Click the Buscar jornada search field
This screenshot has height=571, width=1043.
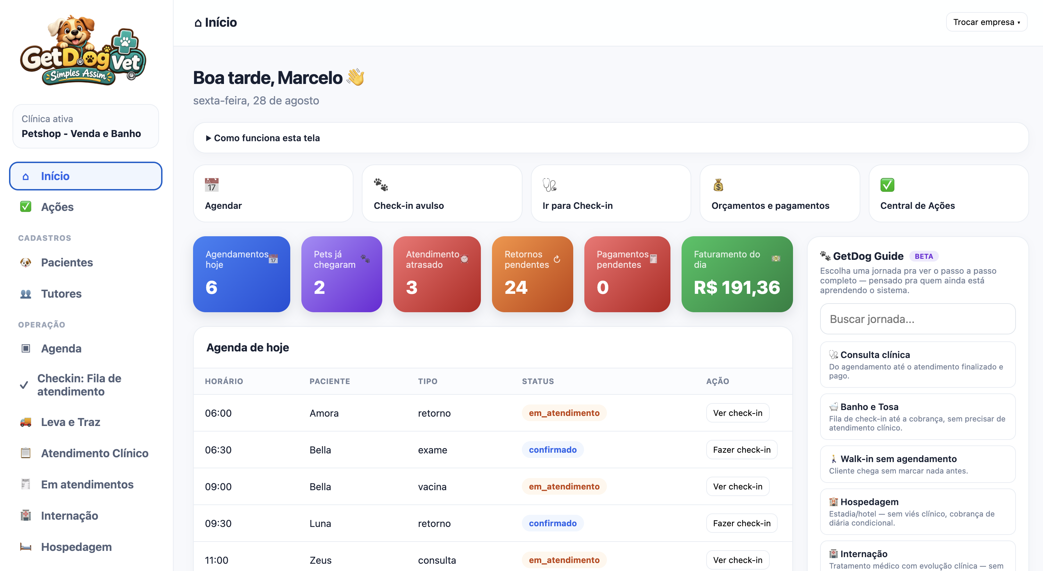(917, 319)
